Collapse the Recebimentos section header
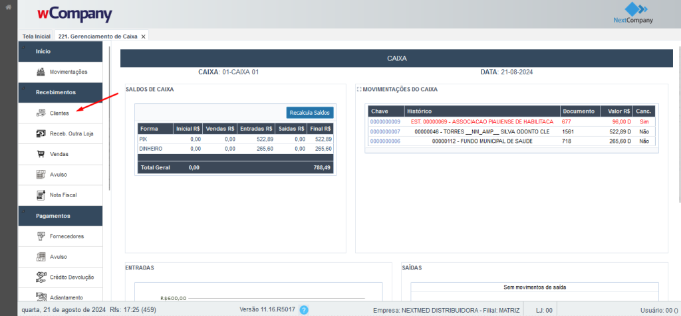The image size is (681, 316). pos(60,92)
